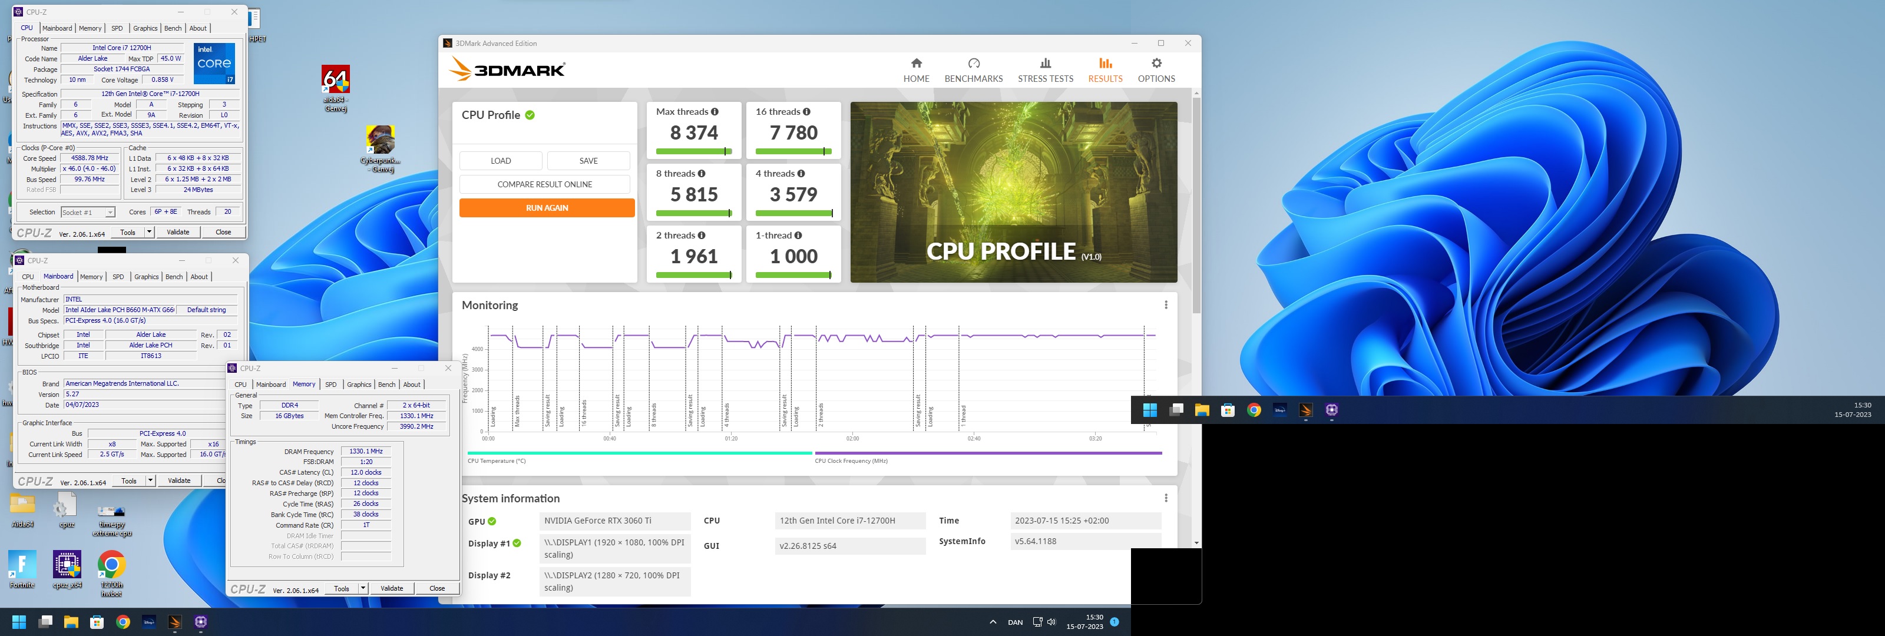Launch Chrome from the bottom taskbar
The width and height of the screenshot is (1885, 636).
pyautogui.click(x=123, y=622)
